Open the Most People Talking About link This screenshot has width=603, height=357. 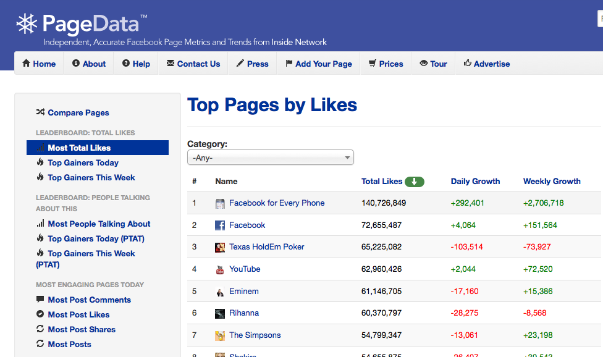(99, 224)
